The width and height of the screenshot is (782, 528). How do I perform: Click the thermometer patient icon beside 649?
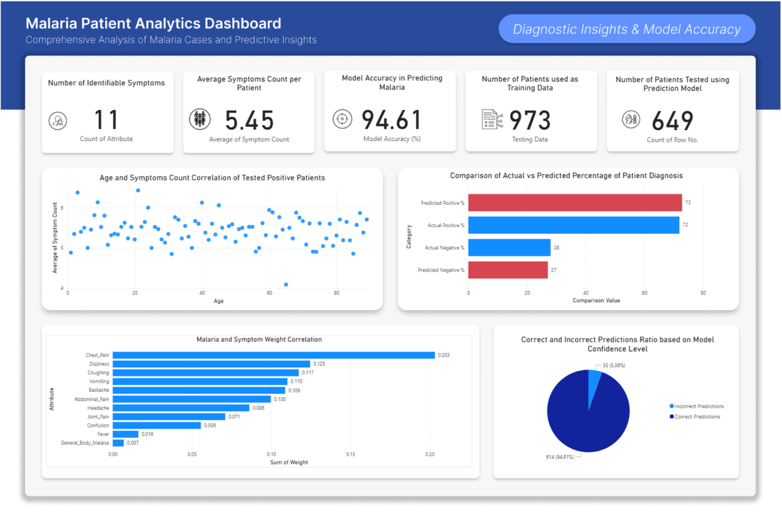coord(631,120)
